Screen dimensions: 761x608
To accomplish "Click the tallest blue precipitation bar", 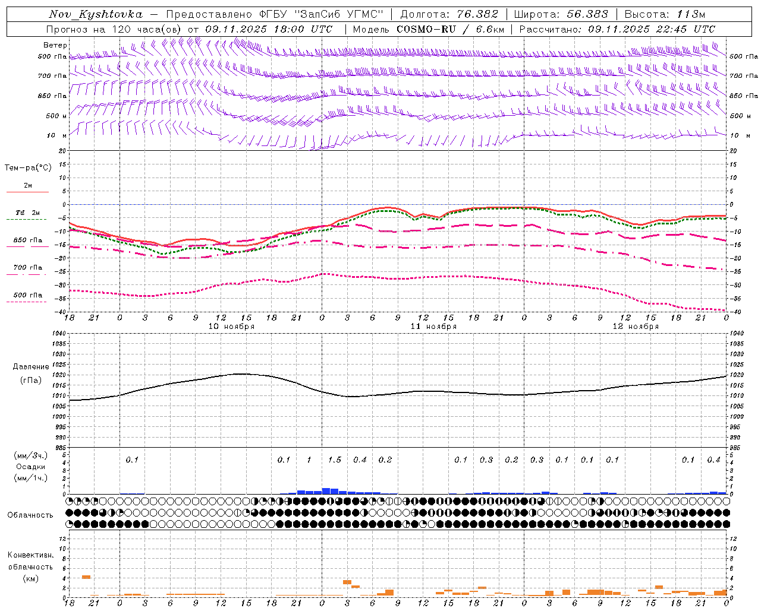I will pos(326,491).
